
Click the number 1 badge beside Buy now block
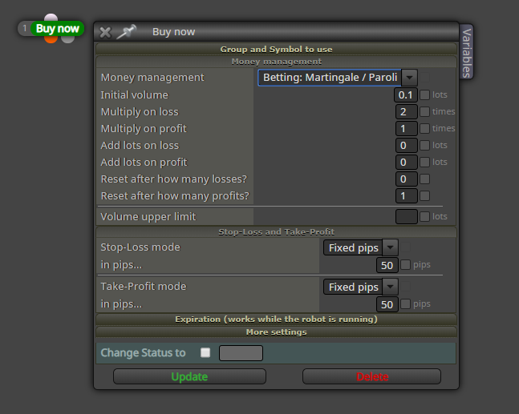[25, 28]
